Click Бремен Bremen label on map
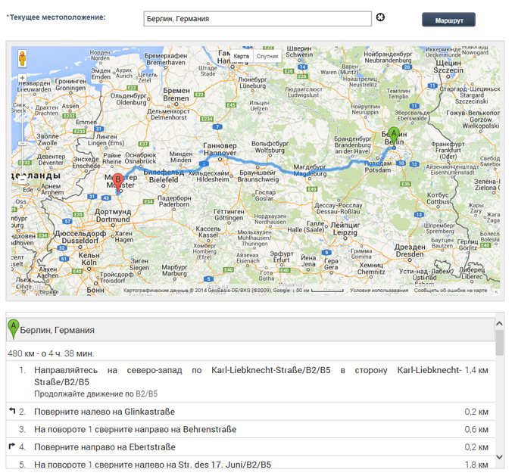Image resolution: width=515 pixels, height=476 pixels. click(176, 94)
